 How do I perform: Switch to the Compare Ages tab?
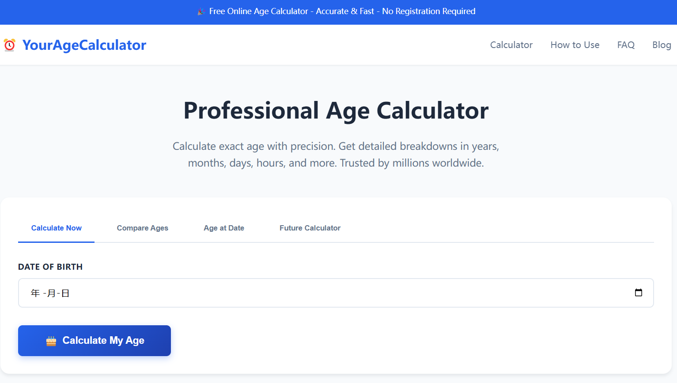point(142,228)
